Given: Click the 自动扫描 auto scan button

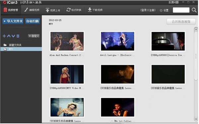Looking at the screenshot, I should 33,21.
